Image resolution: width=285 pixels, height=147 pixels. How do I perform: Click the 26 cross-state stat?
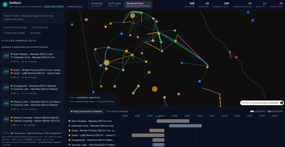[277, 5]
